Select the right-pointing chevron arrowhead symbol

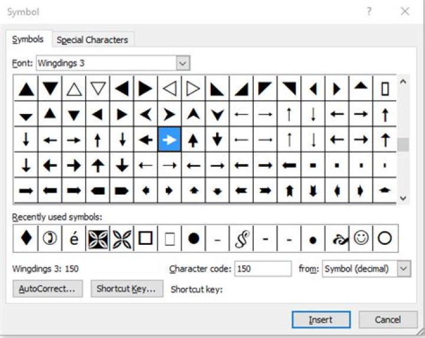(169, 114)
